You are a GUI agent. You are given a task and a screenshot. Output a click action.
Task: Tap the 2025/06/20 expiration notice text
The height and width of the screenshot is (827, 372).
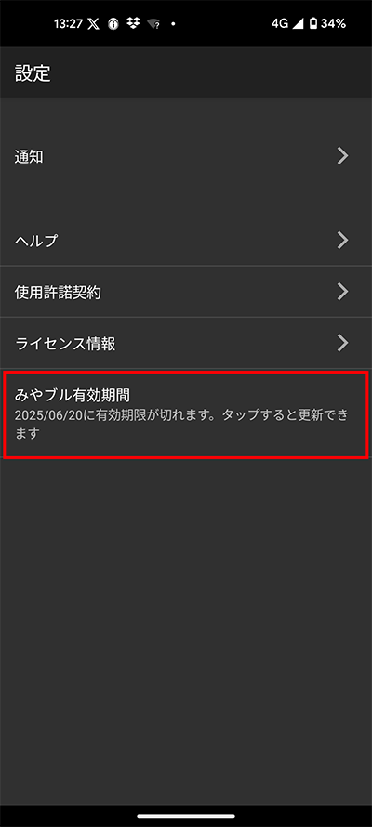pos(181,425)
